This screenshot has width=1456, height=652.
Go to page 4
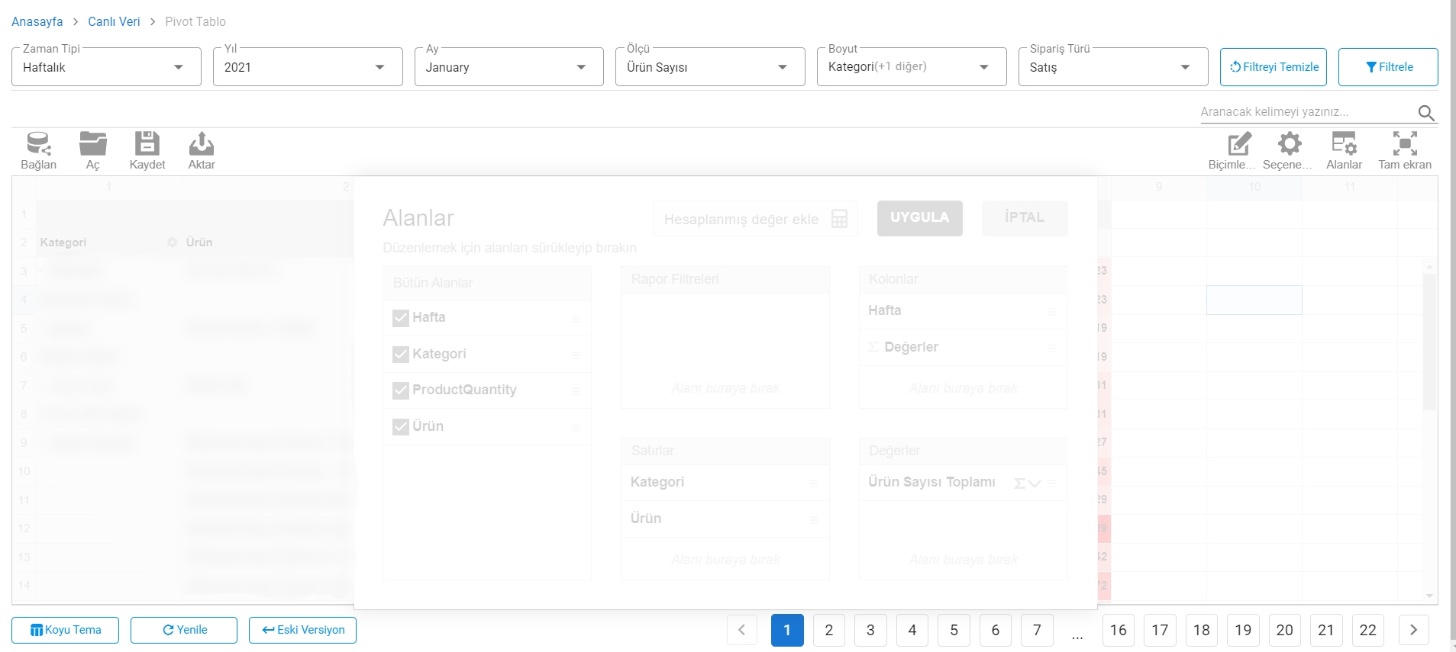(x=912, y=630)
